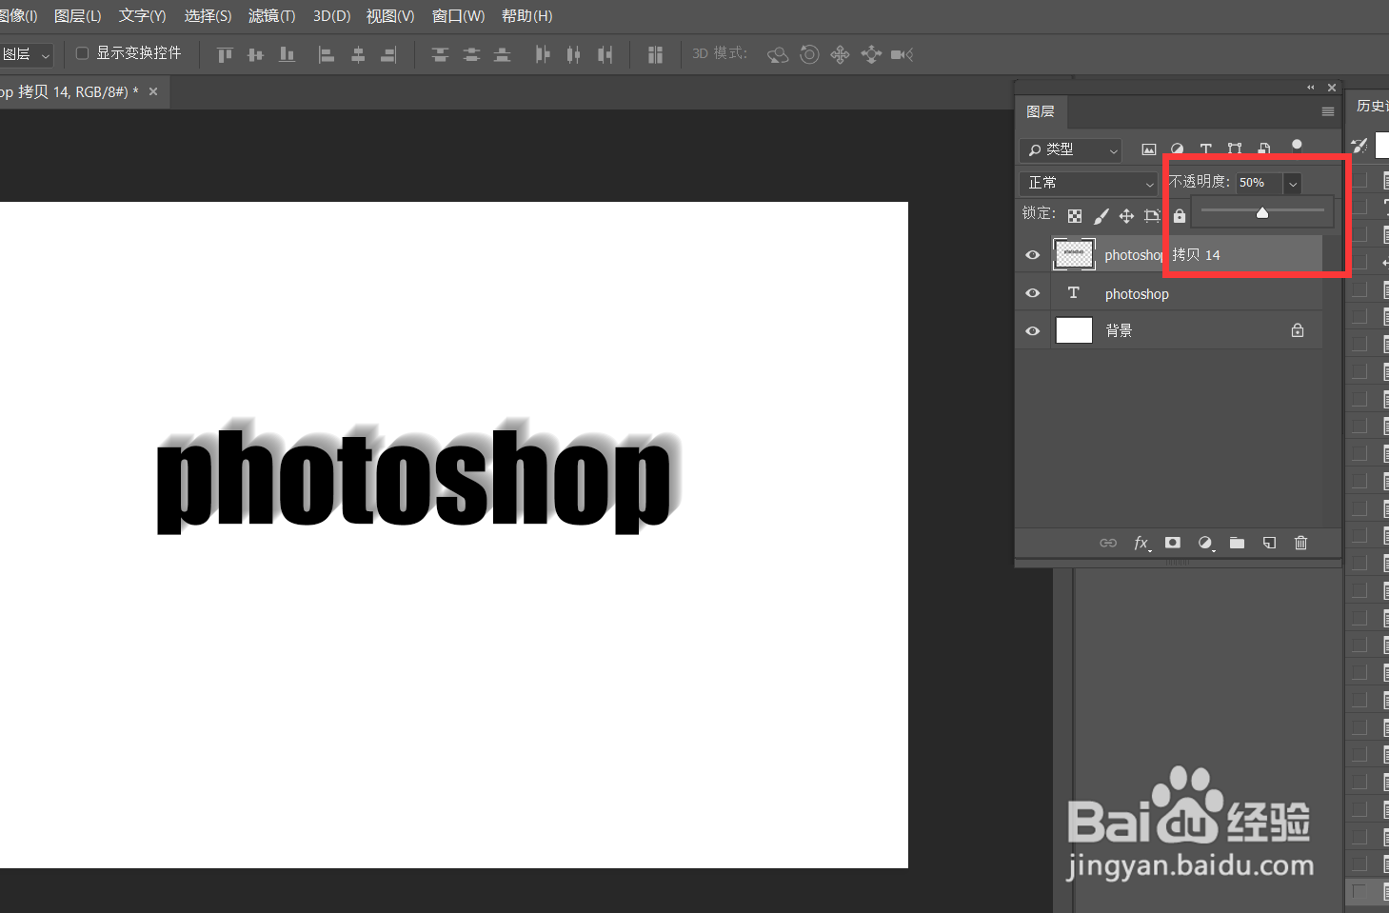Select the 3D pan mode icon
Viewport: 1389px width, 913px height.
pyautogui.click(x=840, y=54)
